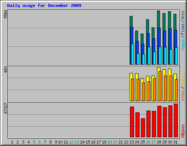Click the orange Sites bar for day 26
Screen dimensions: 187x146
click(149, 91)
